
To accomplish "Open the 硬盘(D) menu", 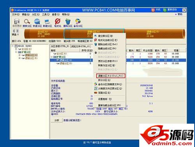I will tap(26, 14).
